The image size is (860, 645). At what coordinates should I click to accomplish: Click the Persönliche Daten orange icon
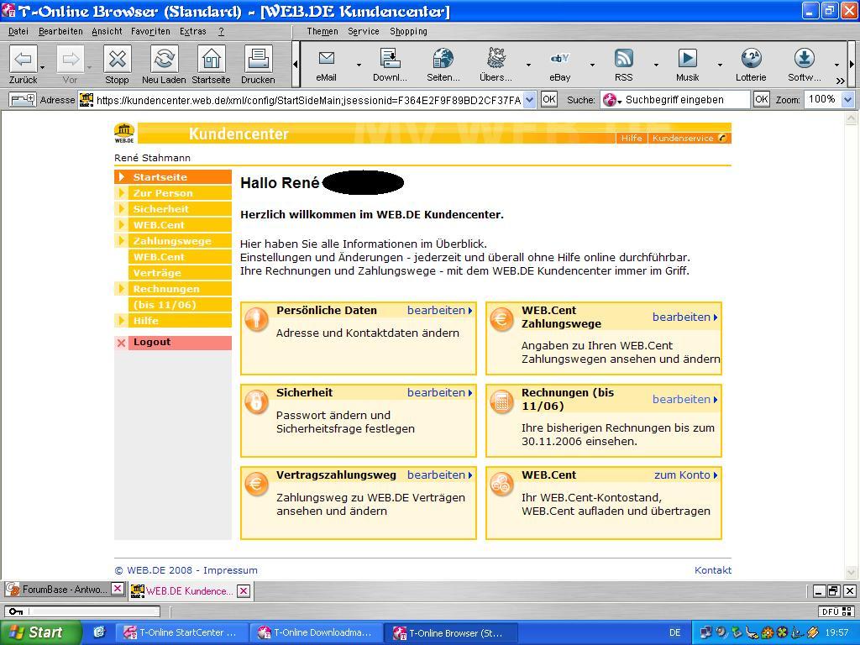pos(256,318)
